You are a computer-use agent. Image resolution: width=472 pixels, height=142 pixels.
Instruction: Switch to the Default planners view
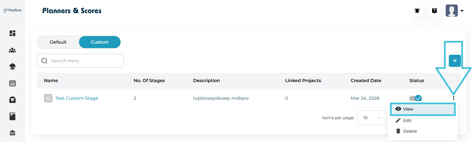pos(58,42)
